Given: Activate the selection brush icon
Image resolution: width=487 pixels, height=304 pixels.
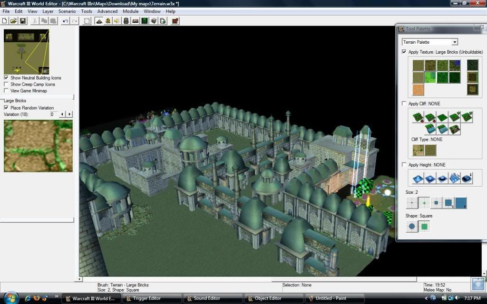Looking at the screenshot, I should [87, 21].
